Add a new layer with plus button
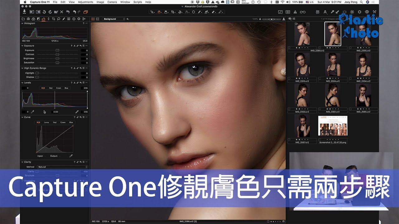Screen dimensions: 399x224 [128, 19]
